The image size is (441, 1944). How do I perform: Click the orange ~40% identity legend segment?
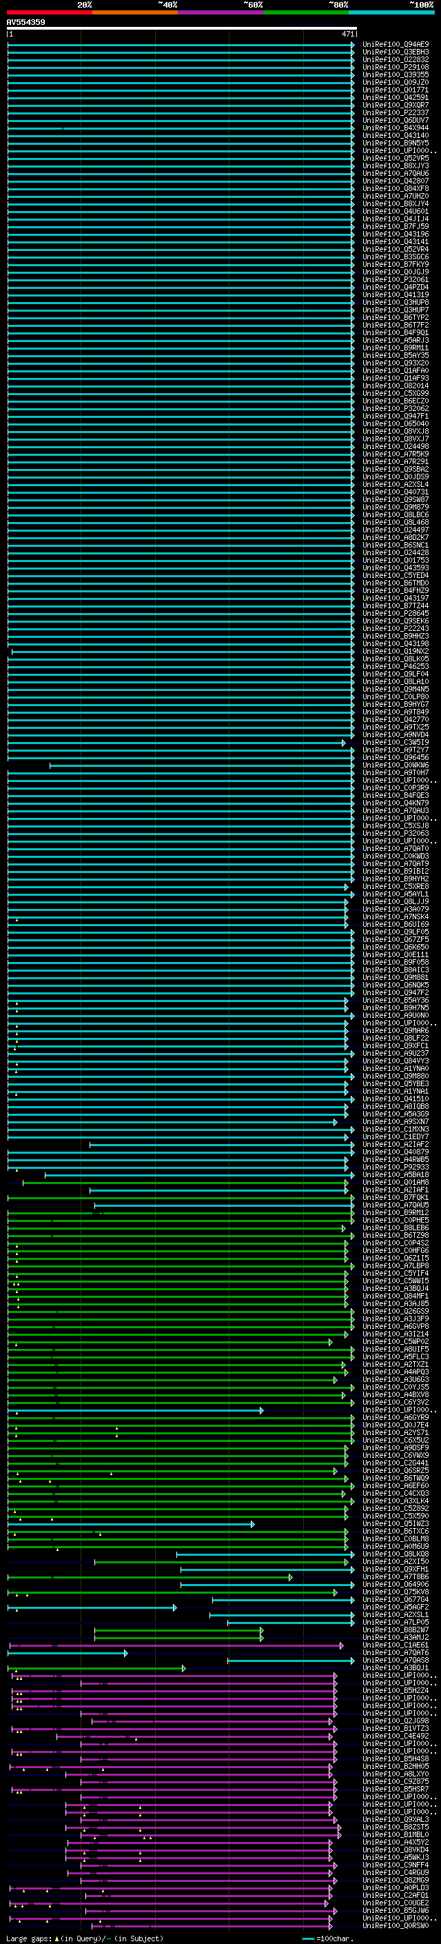pyautogui.click(x=135, y=12)
